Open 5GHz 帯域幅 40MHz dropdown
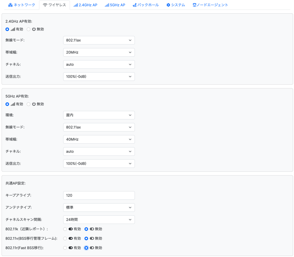 tap(99, 139)
